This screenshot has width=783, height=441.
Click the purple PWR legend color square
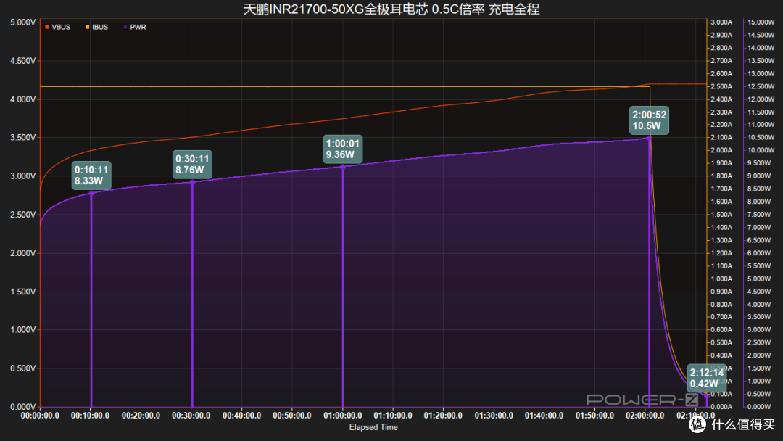click(x=125, y=27)
